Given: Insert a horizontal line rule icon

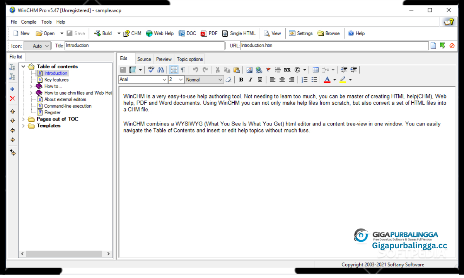Looking at the screenshot, I should pyautogui.click(x=278, y=70).
